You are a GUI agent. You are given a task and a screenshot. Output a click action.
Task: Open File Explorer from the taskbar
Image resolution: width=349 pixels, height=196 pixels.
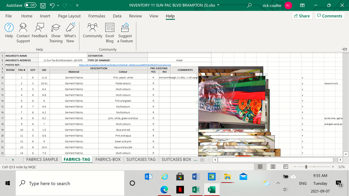227,177
